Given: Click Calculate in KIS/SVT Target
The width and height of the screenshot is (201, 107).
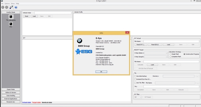Looking at the screenshot, I should tap(140, 65).
